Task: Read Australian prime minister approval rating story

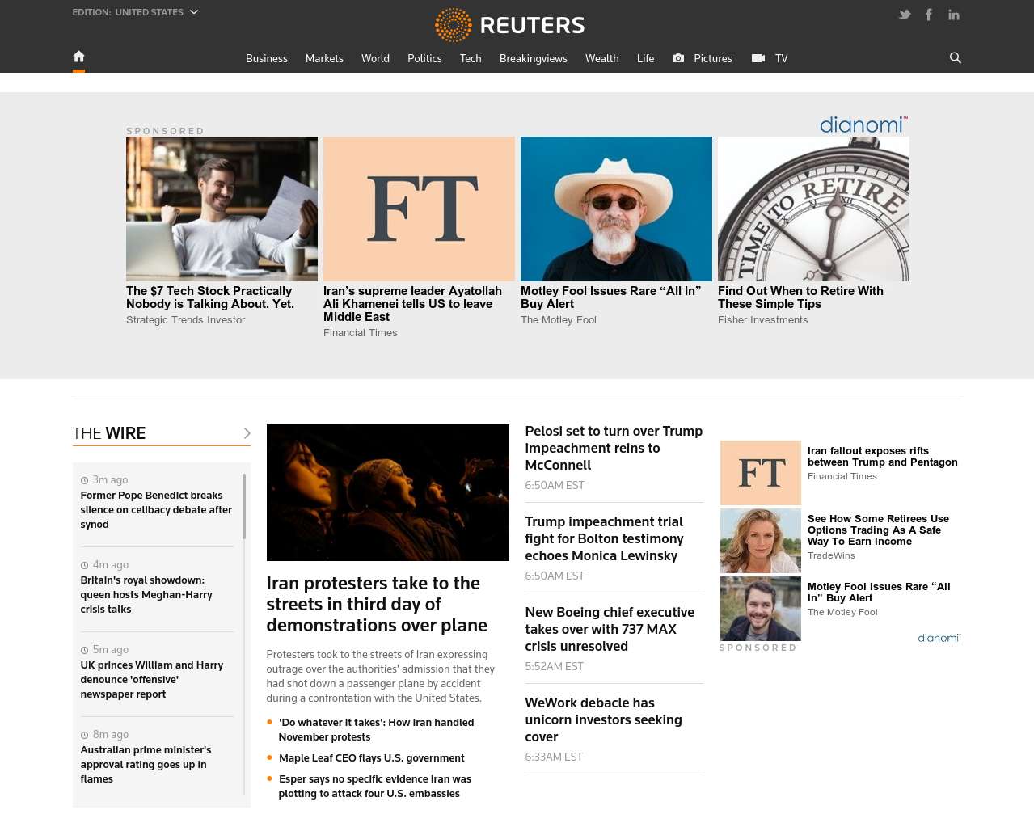Action: [146, 764]
